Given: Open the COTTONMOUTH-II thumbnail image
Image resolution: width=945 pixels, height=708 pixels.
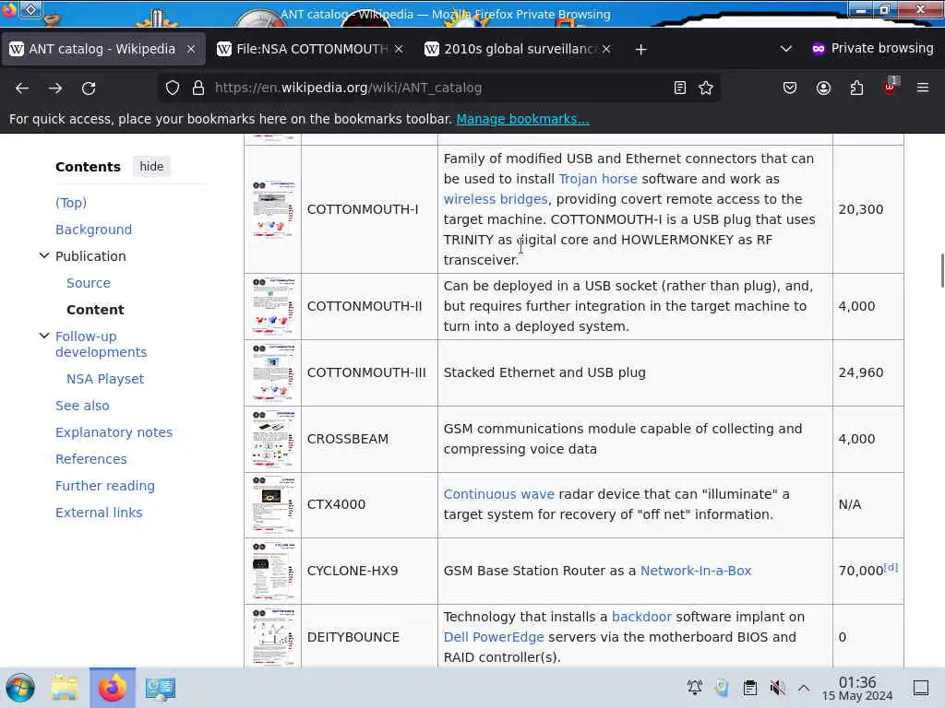Looking at the screenshot, I should [x=273, y=306].
